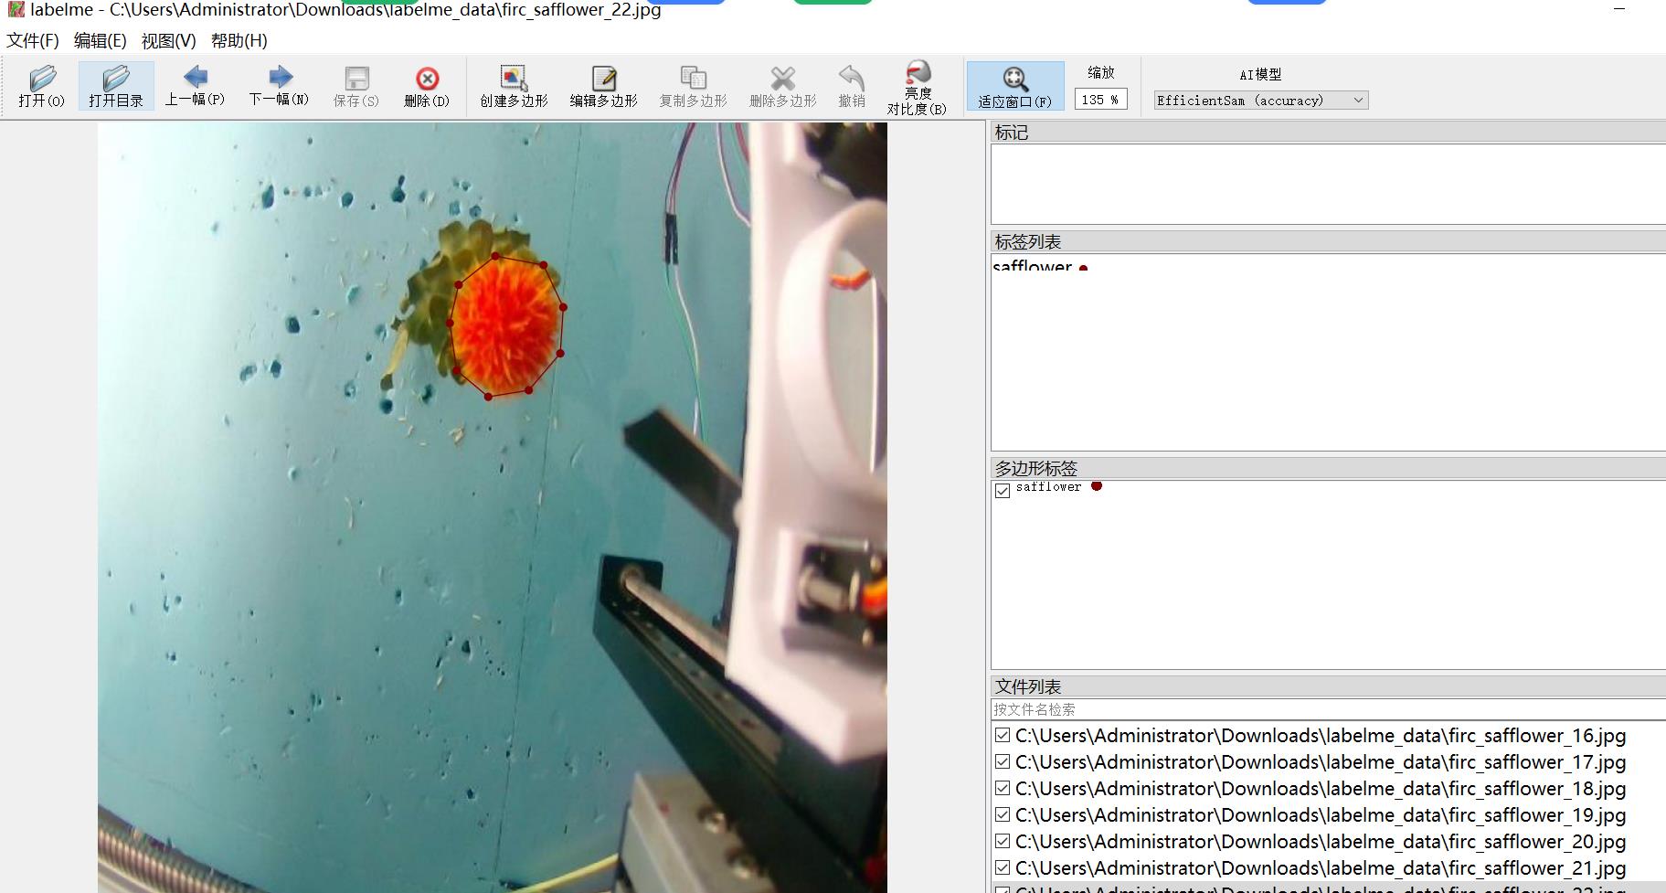Click the file name search box
Viewport: 1666px width, 893px height.
coord(1325,709)
